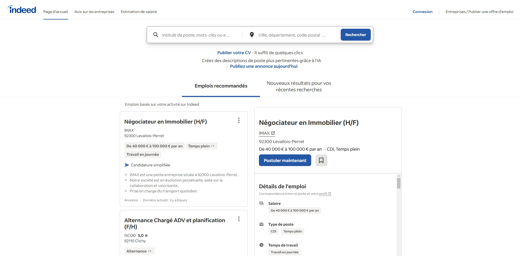
Task: Click Publiez une annonce aujourd'hui link
Action: click(264, 66)
